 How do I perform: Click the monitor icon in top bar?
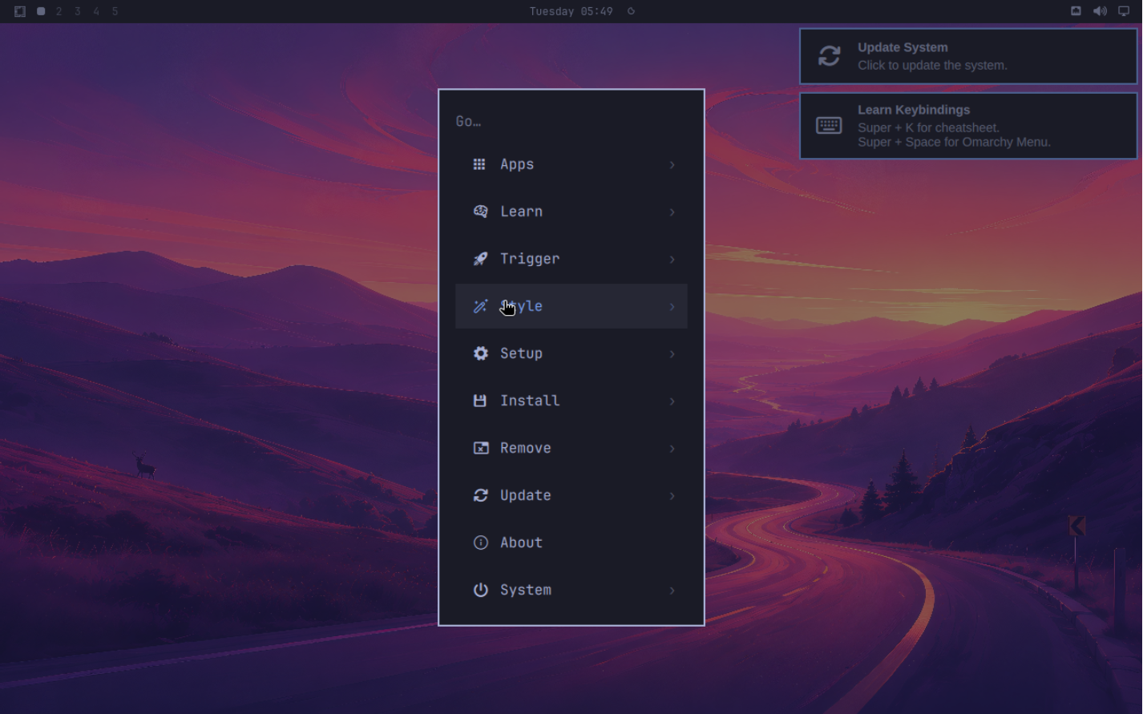click(x=1123, y=11)
